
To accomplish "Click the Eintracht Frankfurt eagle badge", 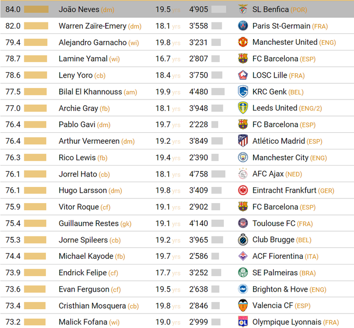I will tap(243, 191).
